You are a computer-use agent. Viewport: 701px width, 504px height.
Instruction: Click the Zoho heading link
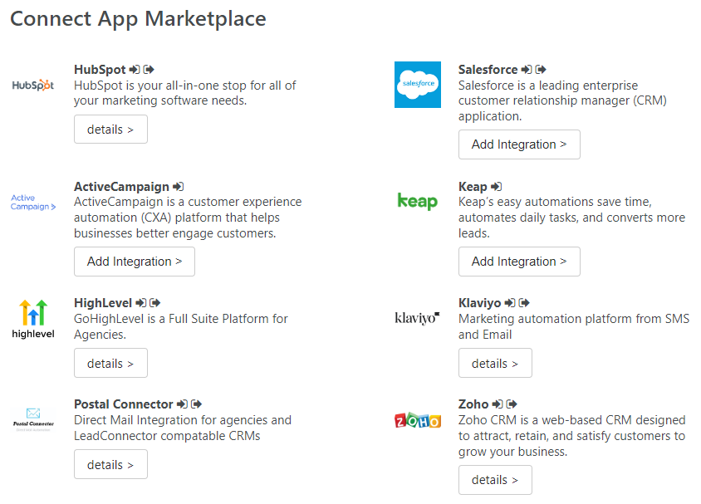473,404
